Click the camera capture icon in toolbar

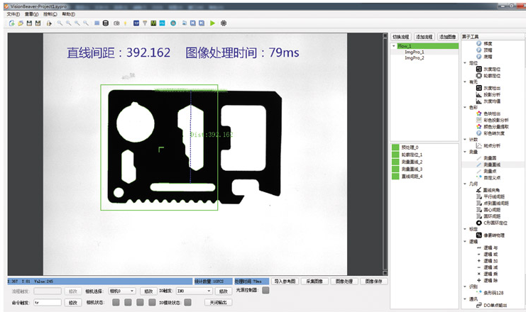point(116,23)
